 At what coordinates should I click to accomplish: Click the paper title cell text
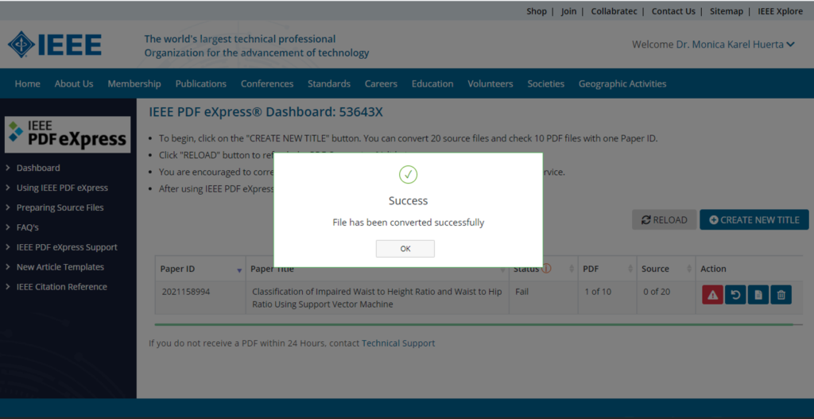(x=377, y=298)
